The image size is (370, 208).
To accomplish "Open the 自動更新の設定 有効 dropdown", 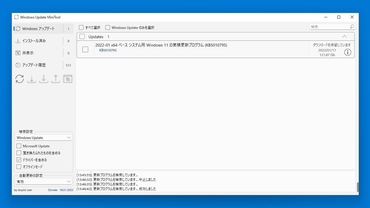I will pos(43,182).
